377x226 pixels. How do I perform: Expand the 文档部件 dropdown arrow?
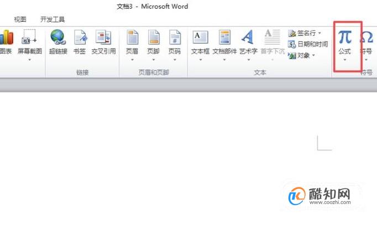click(224, 59)
